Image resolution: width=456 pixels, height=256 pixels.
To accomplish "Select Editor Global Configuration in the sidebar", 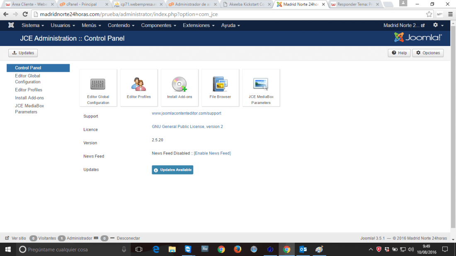I will [28, 79].
